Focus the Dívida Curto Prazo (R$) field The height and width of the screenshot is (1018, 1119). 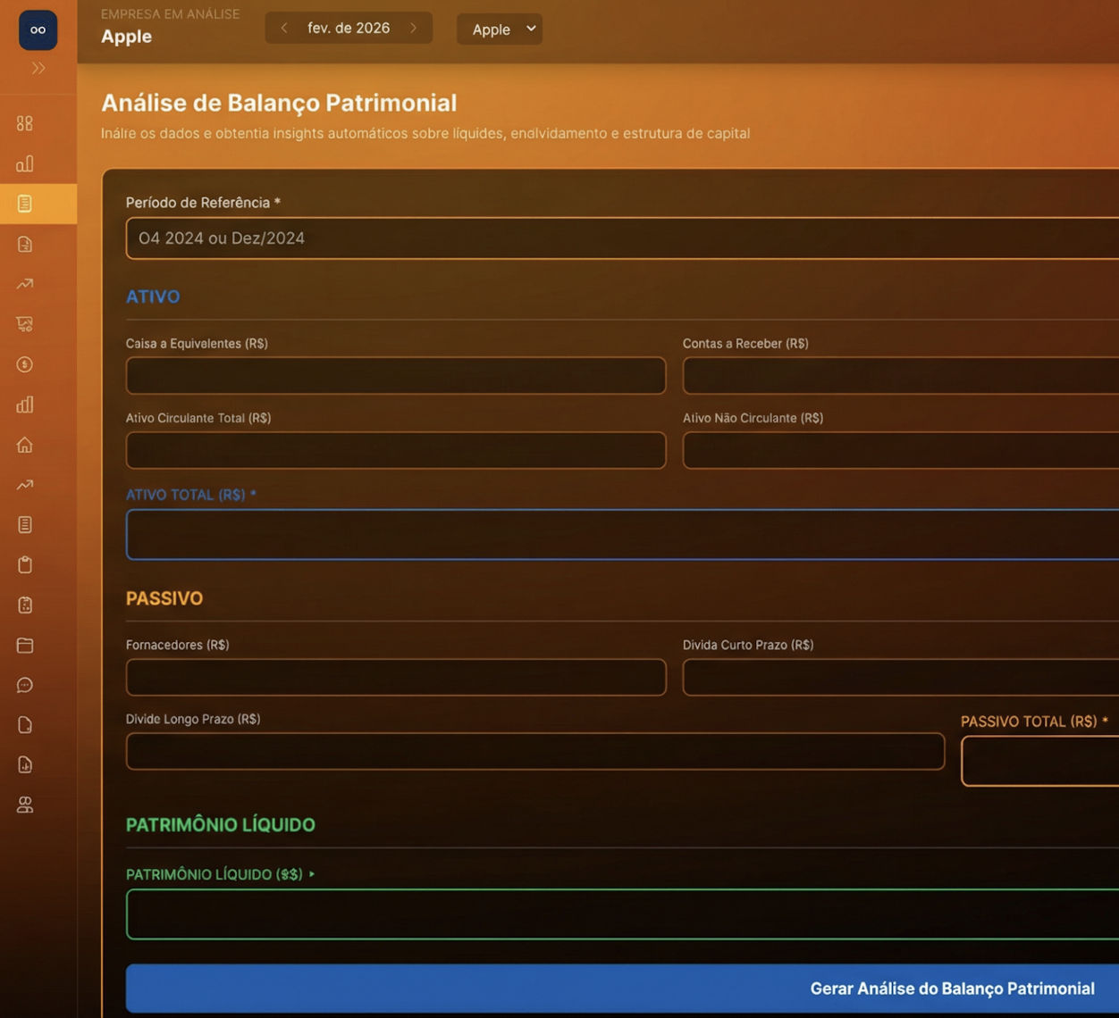click(x=901, y=677)
